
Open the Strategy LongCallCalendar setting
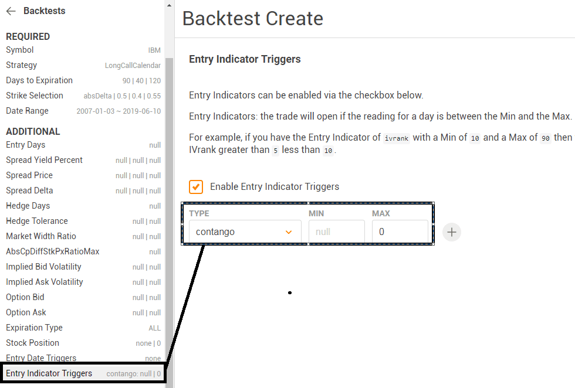point(83,65)
